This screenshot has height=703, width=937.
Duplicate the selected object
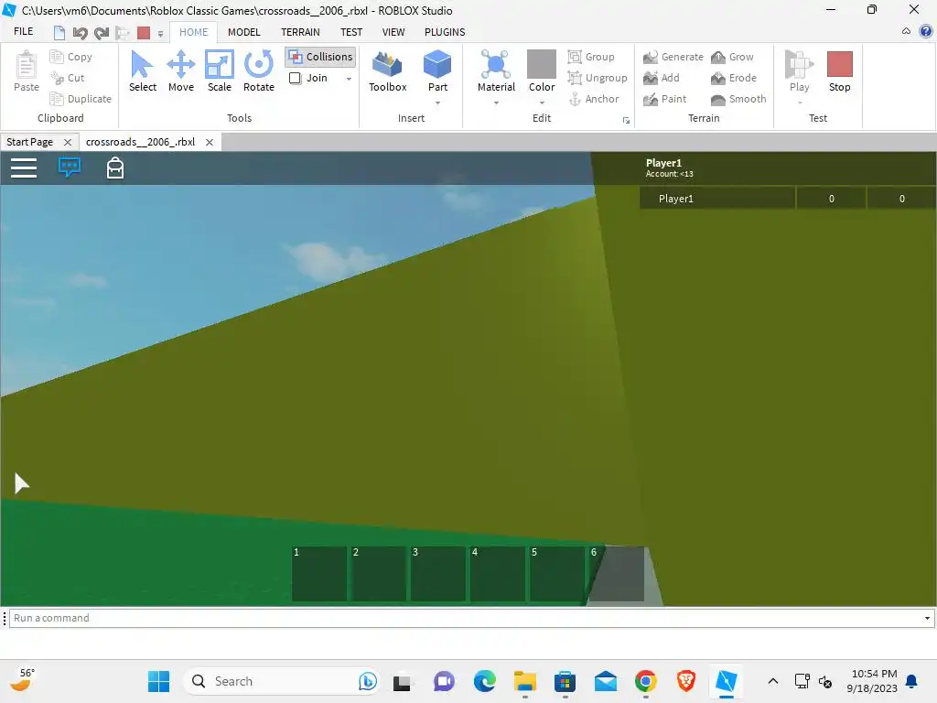pyautogui.click(x=81, y=99)
